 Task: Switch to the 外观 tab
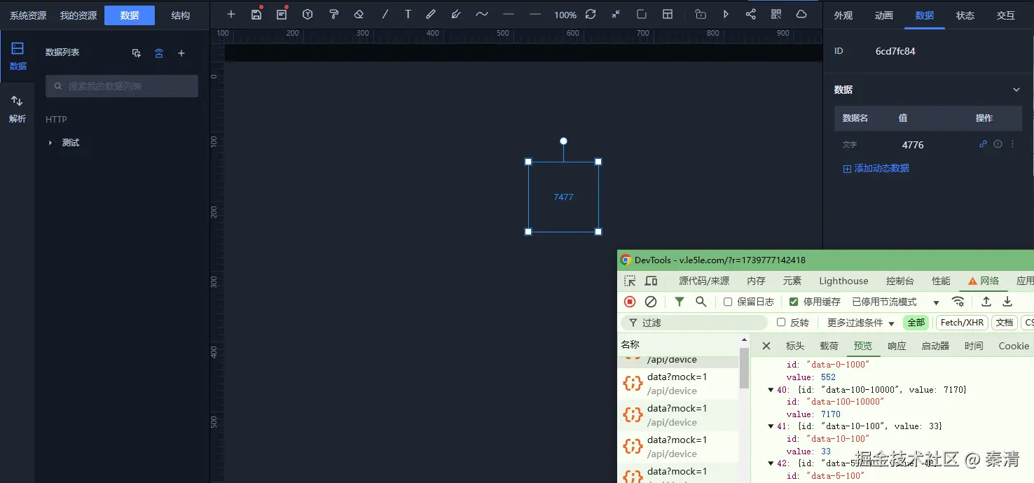[843, 15]
